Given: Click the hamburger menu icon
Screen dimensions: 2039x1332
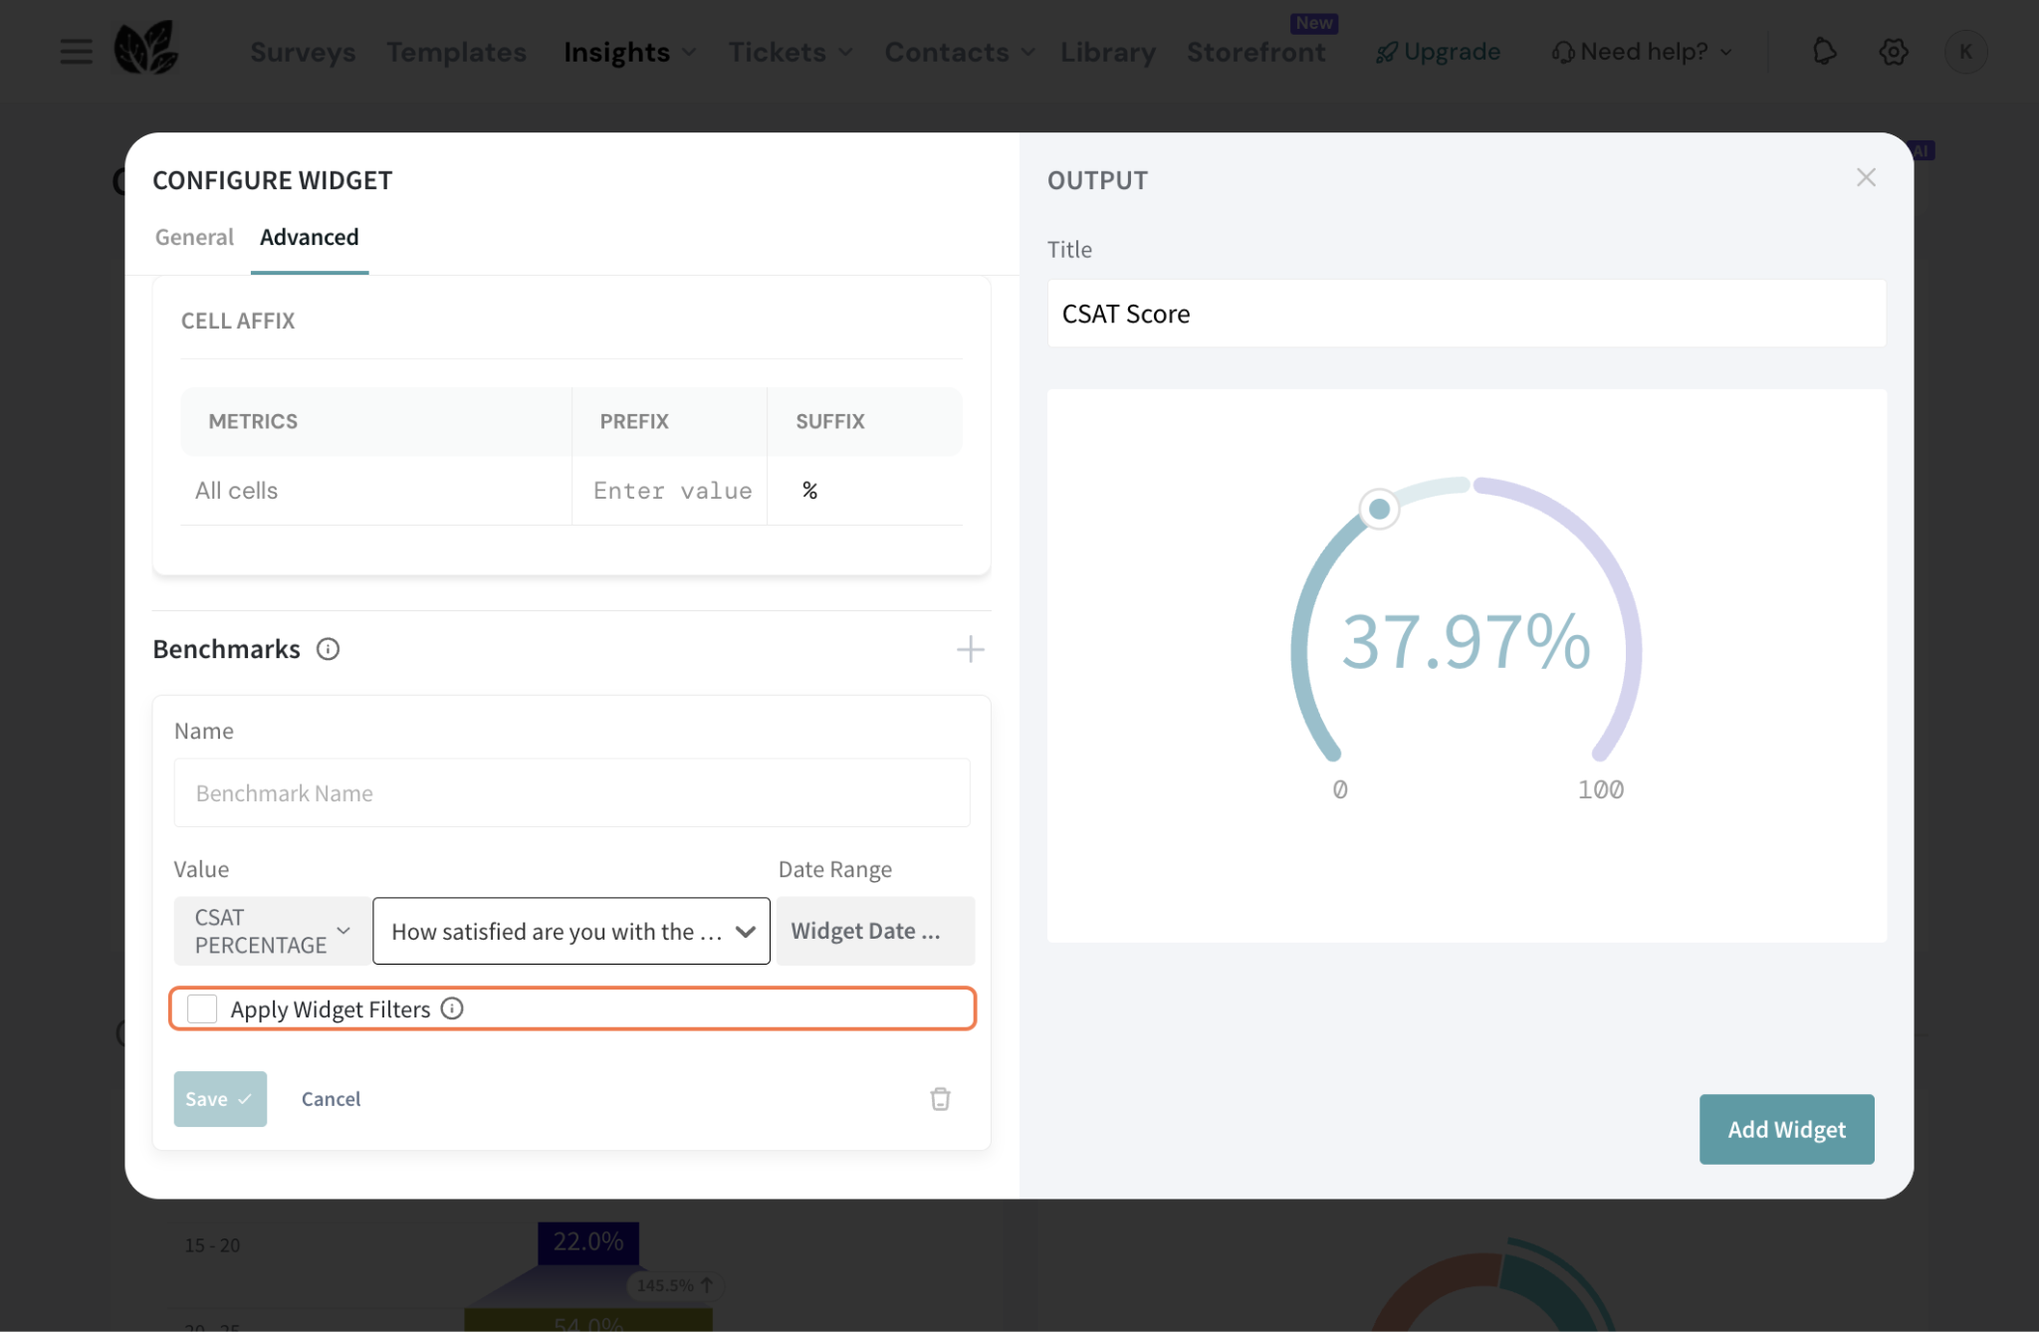Looking at the screenshot, I should click(x=76, y=52).
